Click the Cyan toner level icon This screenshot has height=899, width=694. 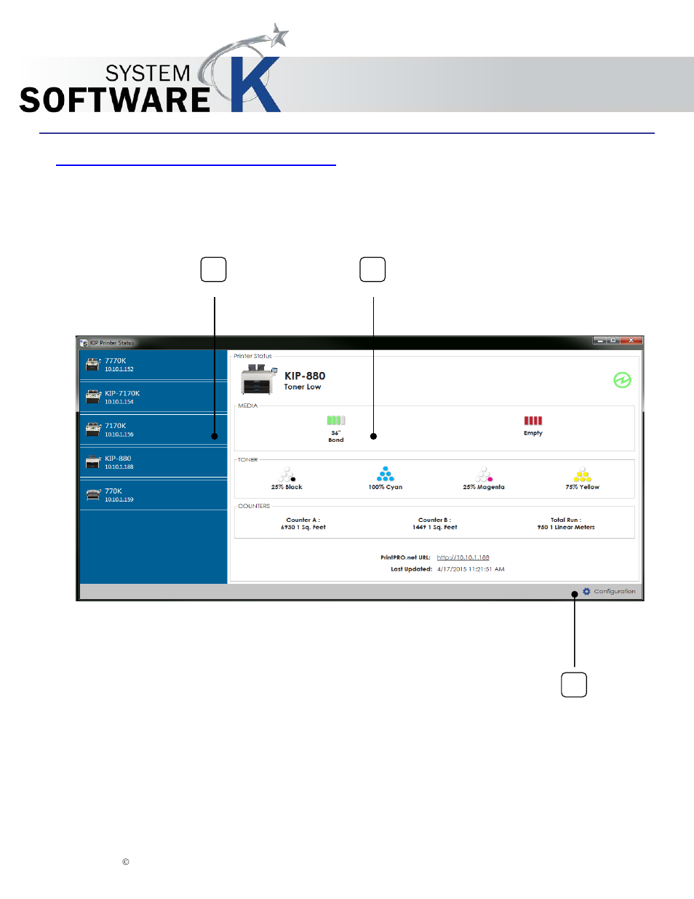coord(386,475)
